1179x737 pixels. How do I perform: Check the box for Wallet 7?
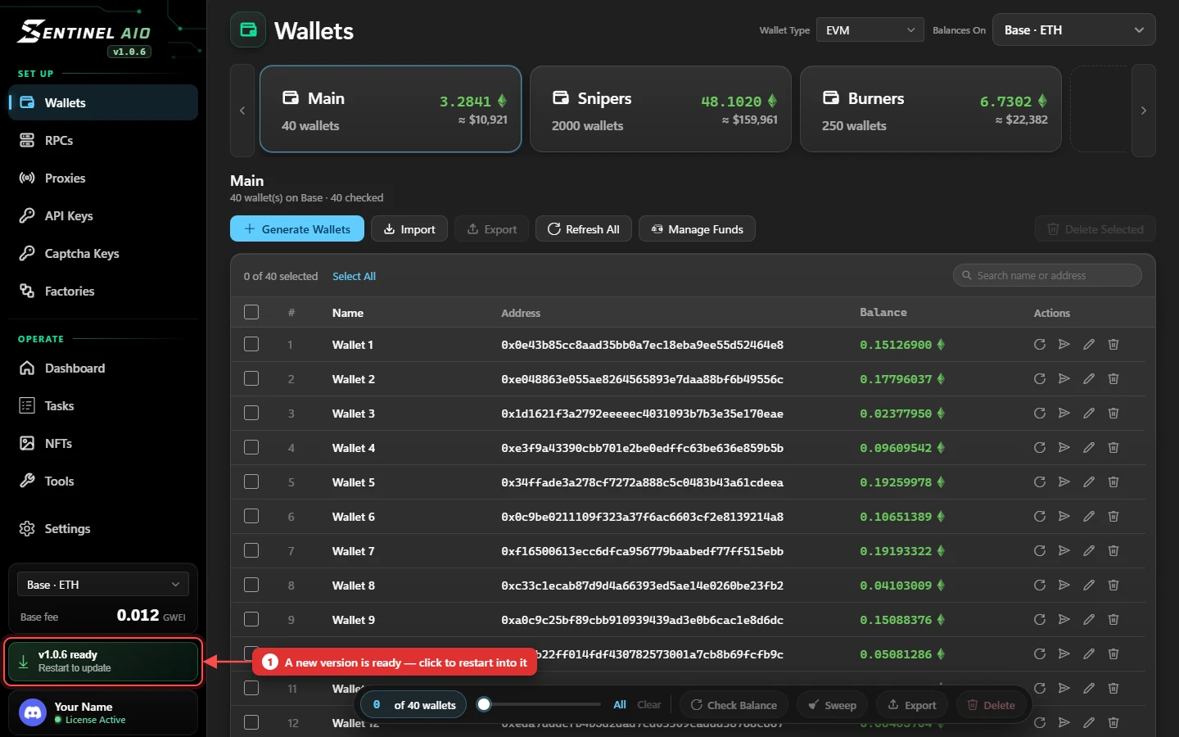pyautogui.click(x=251, y=551)
